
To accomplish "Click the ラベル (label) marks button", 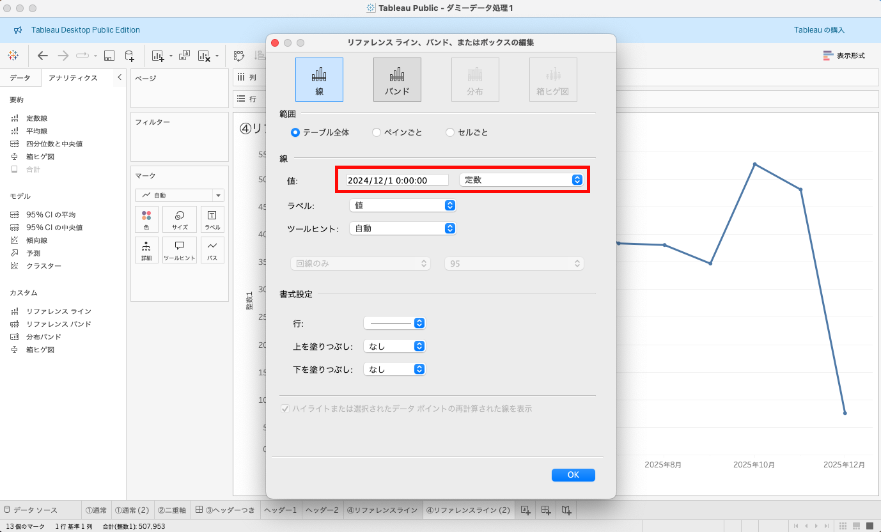I will [x=212, y=219].
